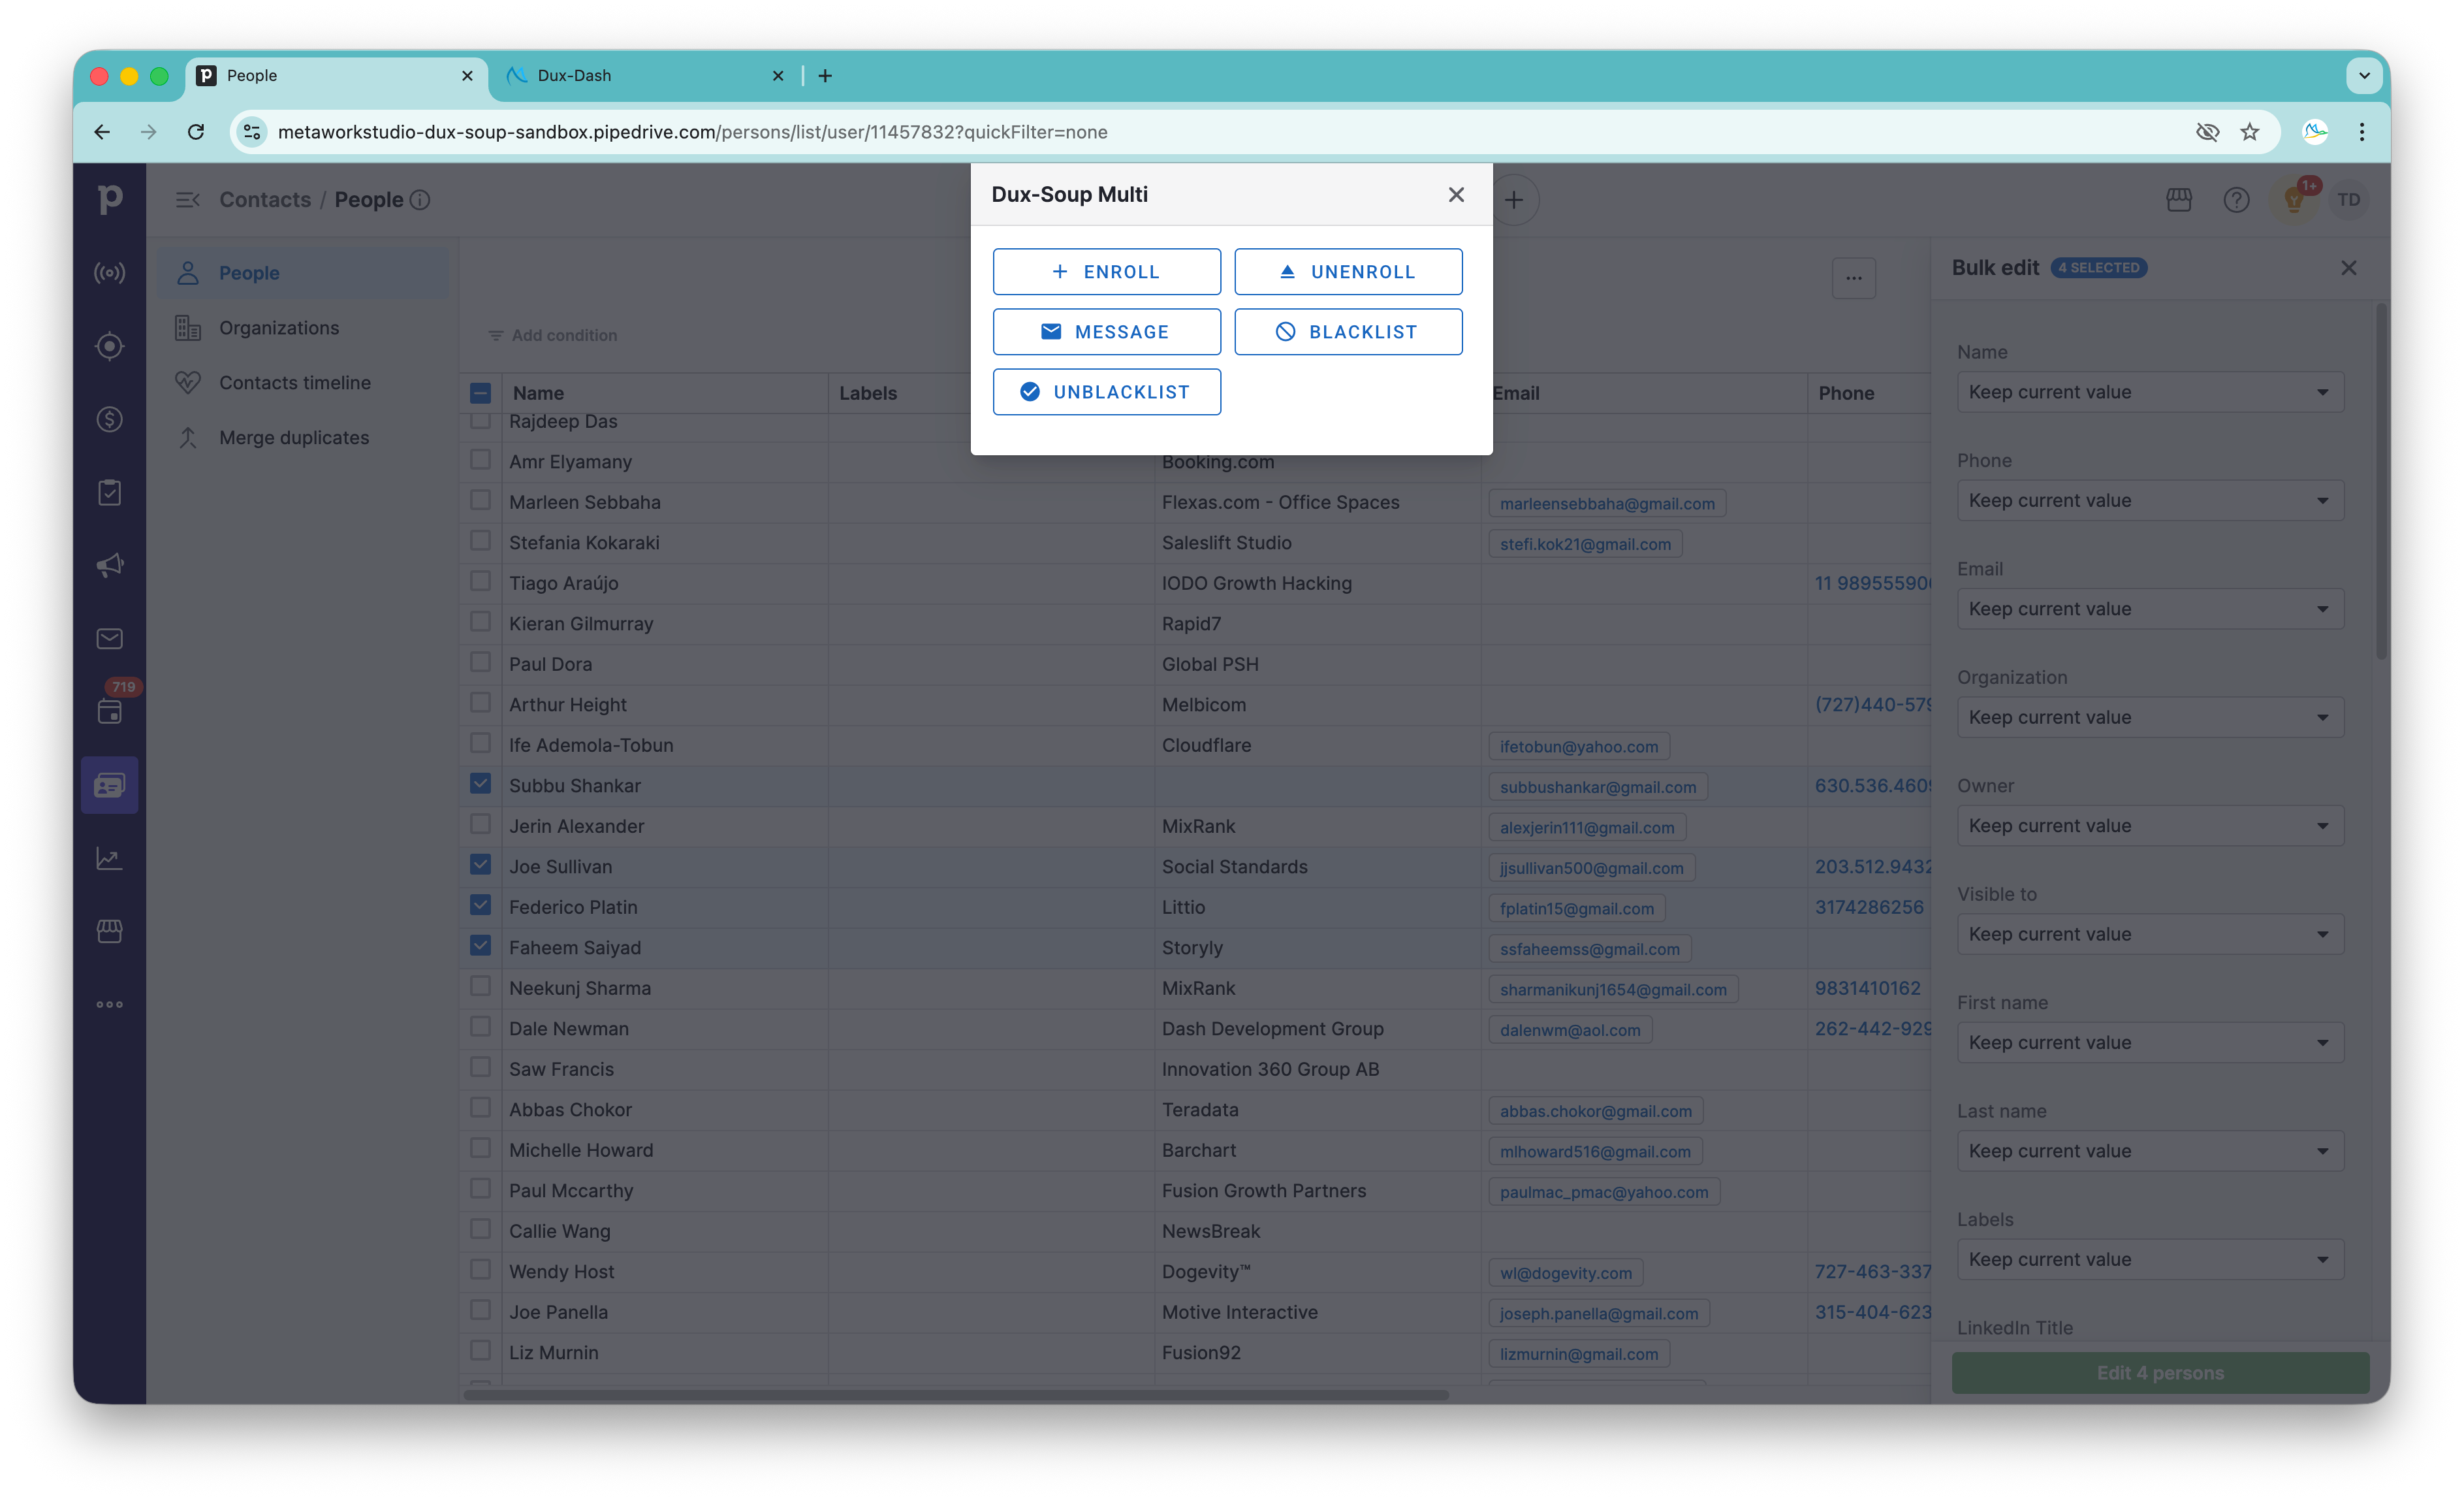Screen dimensions: 2464x1501
Task: Select Jerin Alexander's row checkbox
Action: pyautogui.click(x=480, y=824)
